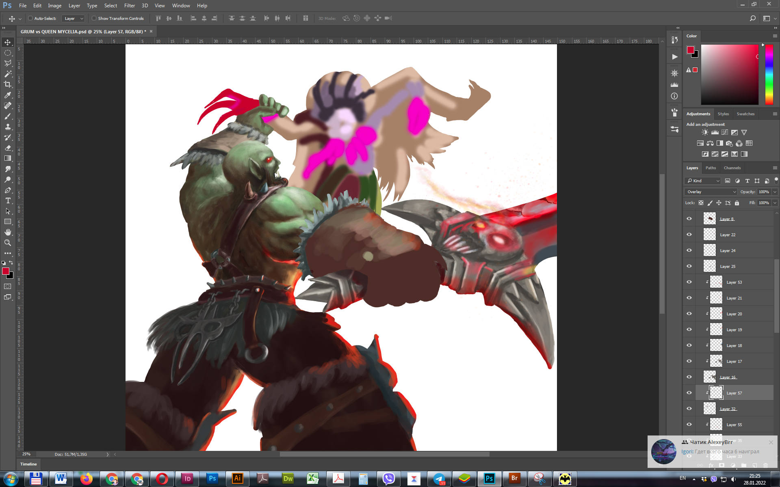780x487 pixels.
Task: Open the workspace switcher dropdown
Action: coord(769,18)
